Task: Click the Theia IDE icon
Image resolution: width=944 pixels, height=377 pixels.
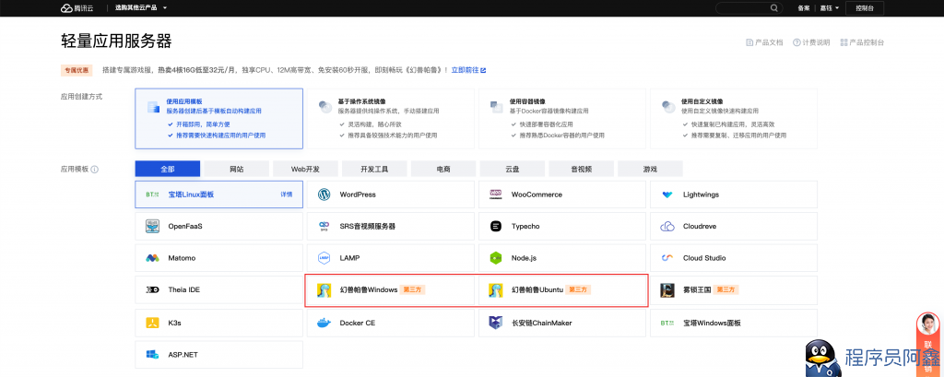Action: (x=152, y=289)
